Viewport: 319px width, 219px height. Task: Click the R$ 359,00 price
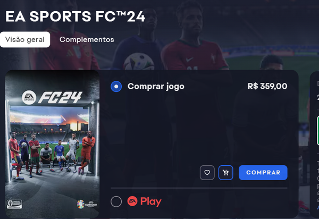tap(267, 86)
